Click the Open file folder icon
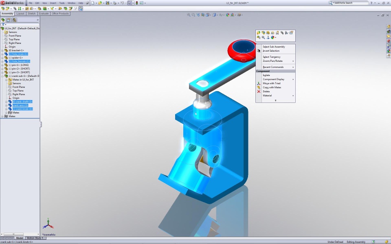 (x=100, y=3)
